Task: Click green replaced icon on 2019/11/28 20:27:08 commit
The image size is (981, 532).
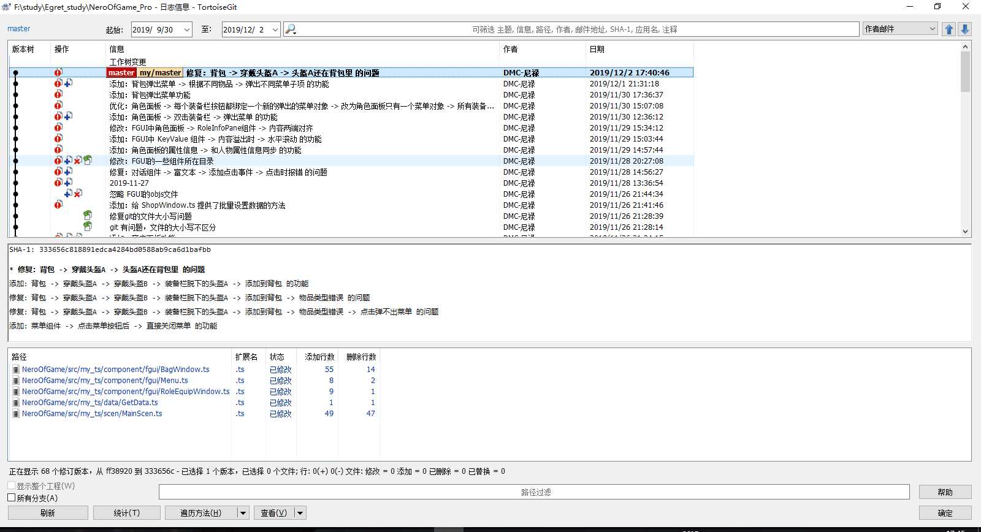Action: 88,161
